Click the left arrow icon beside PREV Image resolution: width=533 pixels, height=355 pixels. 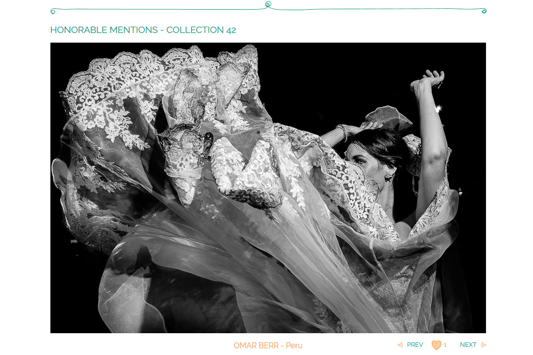point(400,345)
